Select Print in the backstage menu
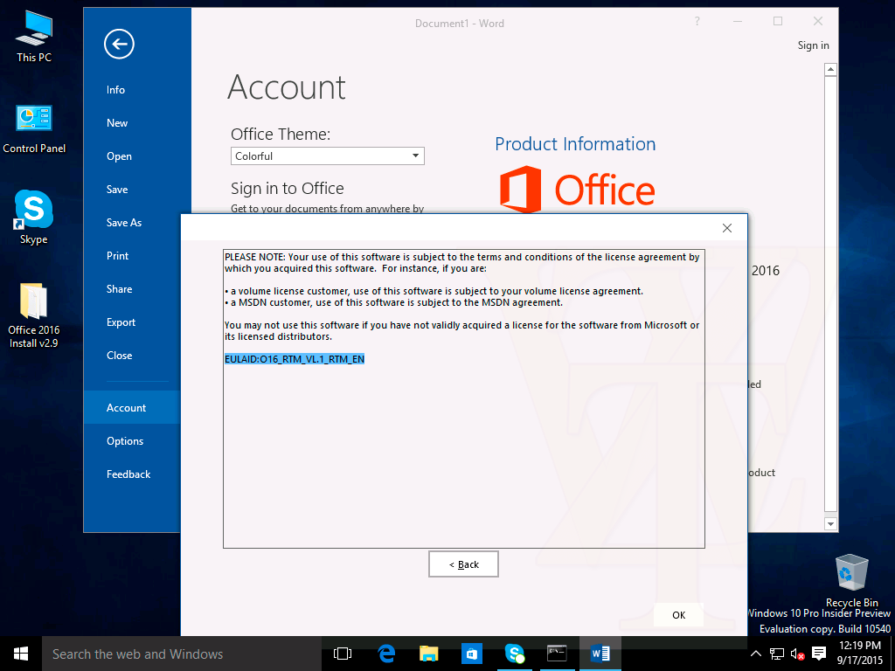Viewport: 895px width, 671px height. tap(118, 256)
